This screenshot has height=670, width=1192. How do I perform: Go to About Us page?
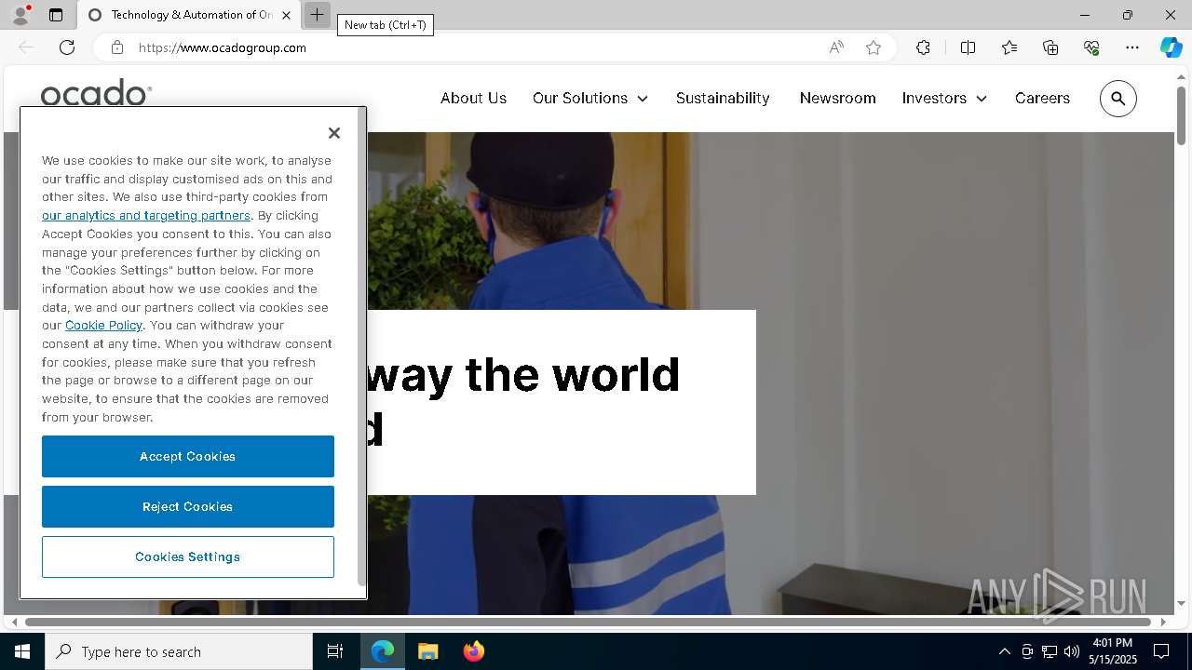pos(473,98)
